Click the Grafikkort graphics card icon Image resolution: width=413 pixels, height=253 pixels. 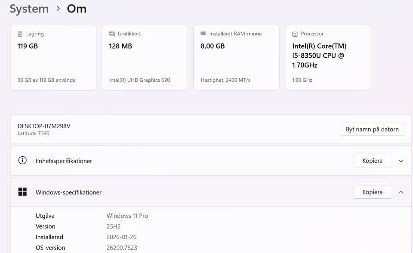click(x=112, y=34)
